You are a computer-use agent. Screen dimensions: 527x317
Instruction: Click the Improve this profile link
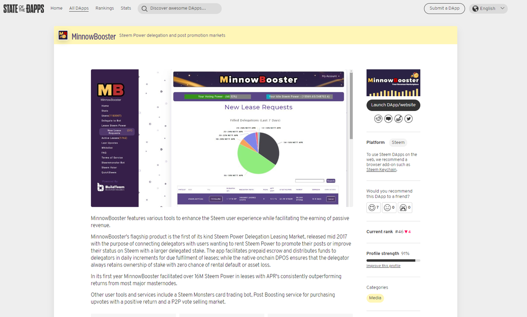pyautogui.click(x=383, y=266)
